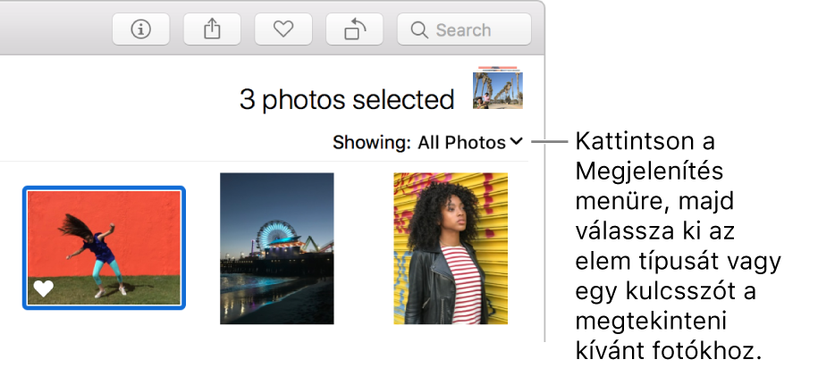Click the magnifying glass search icon
Image resolution: width=818 pixels, height=368 pixels.
point(419,29)
